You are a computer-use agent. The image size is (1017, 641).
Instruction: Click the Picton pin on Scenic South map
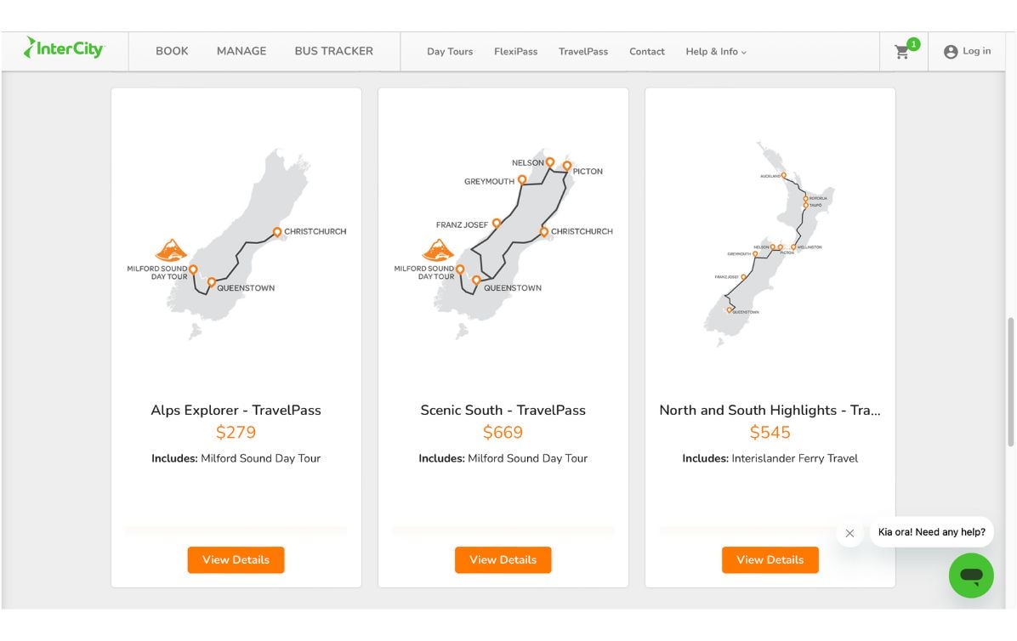[x=567, y=167]
